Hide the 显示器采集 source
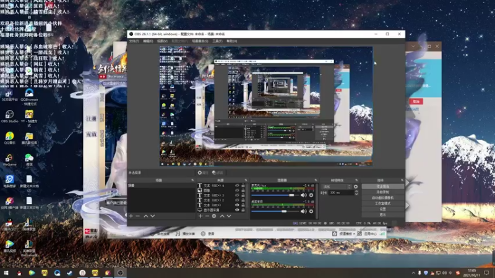The height and width of the screenshot is (278, 495). tap(237, 210)
